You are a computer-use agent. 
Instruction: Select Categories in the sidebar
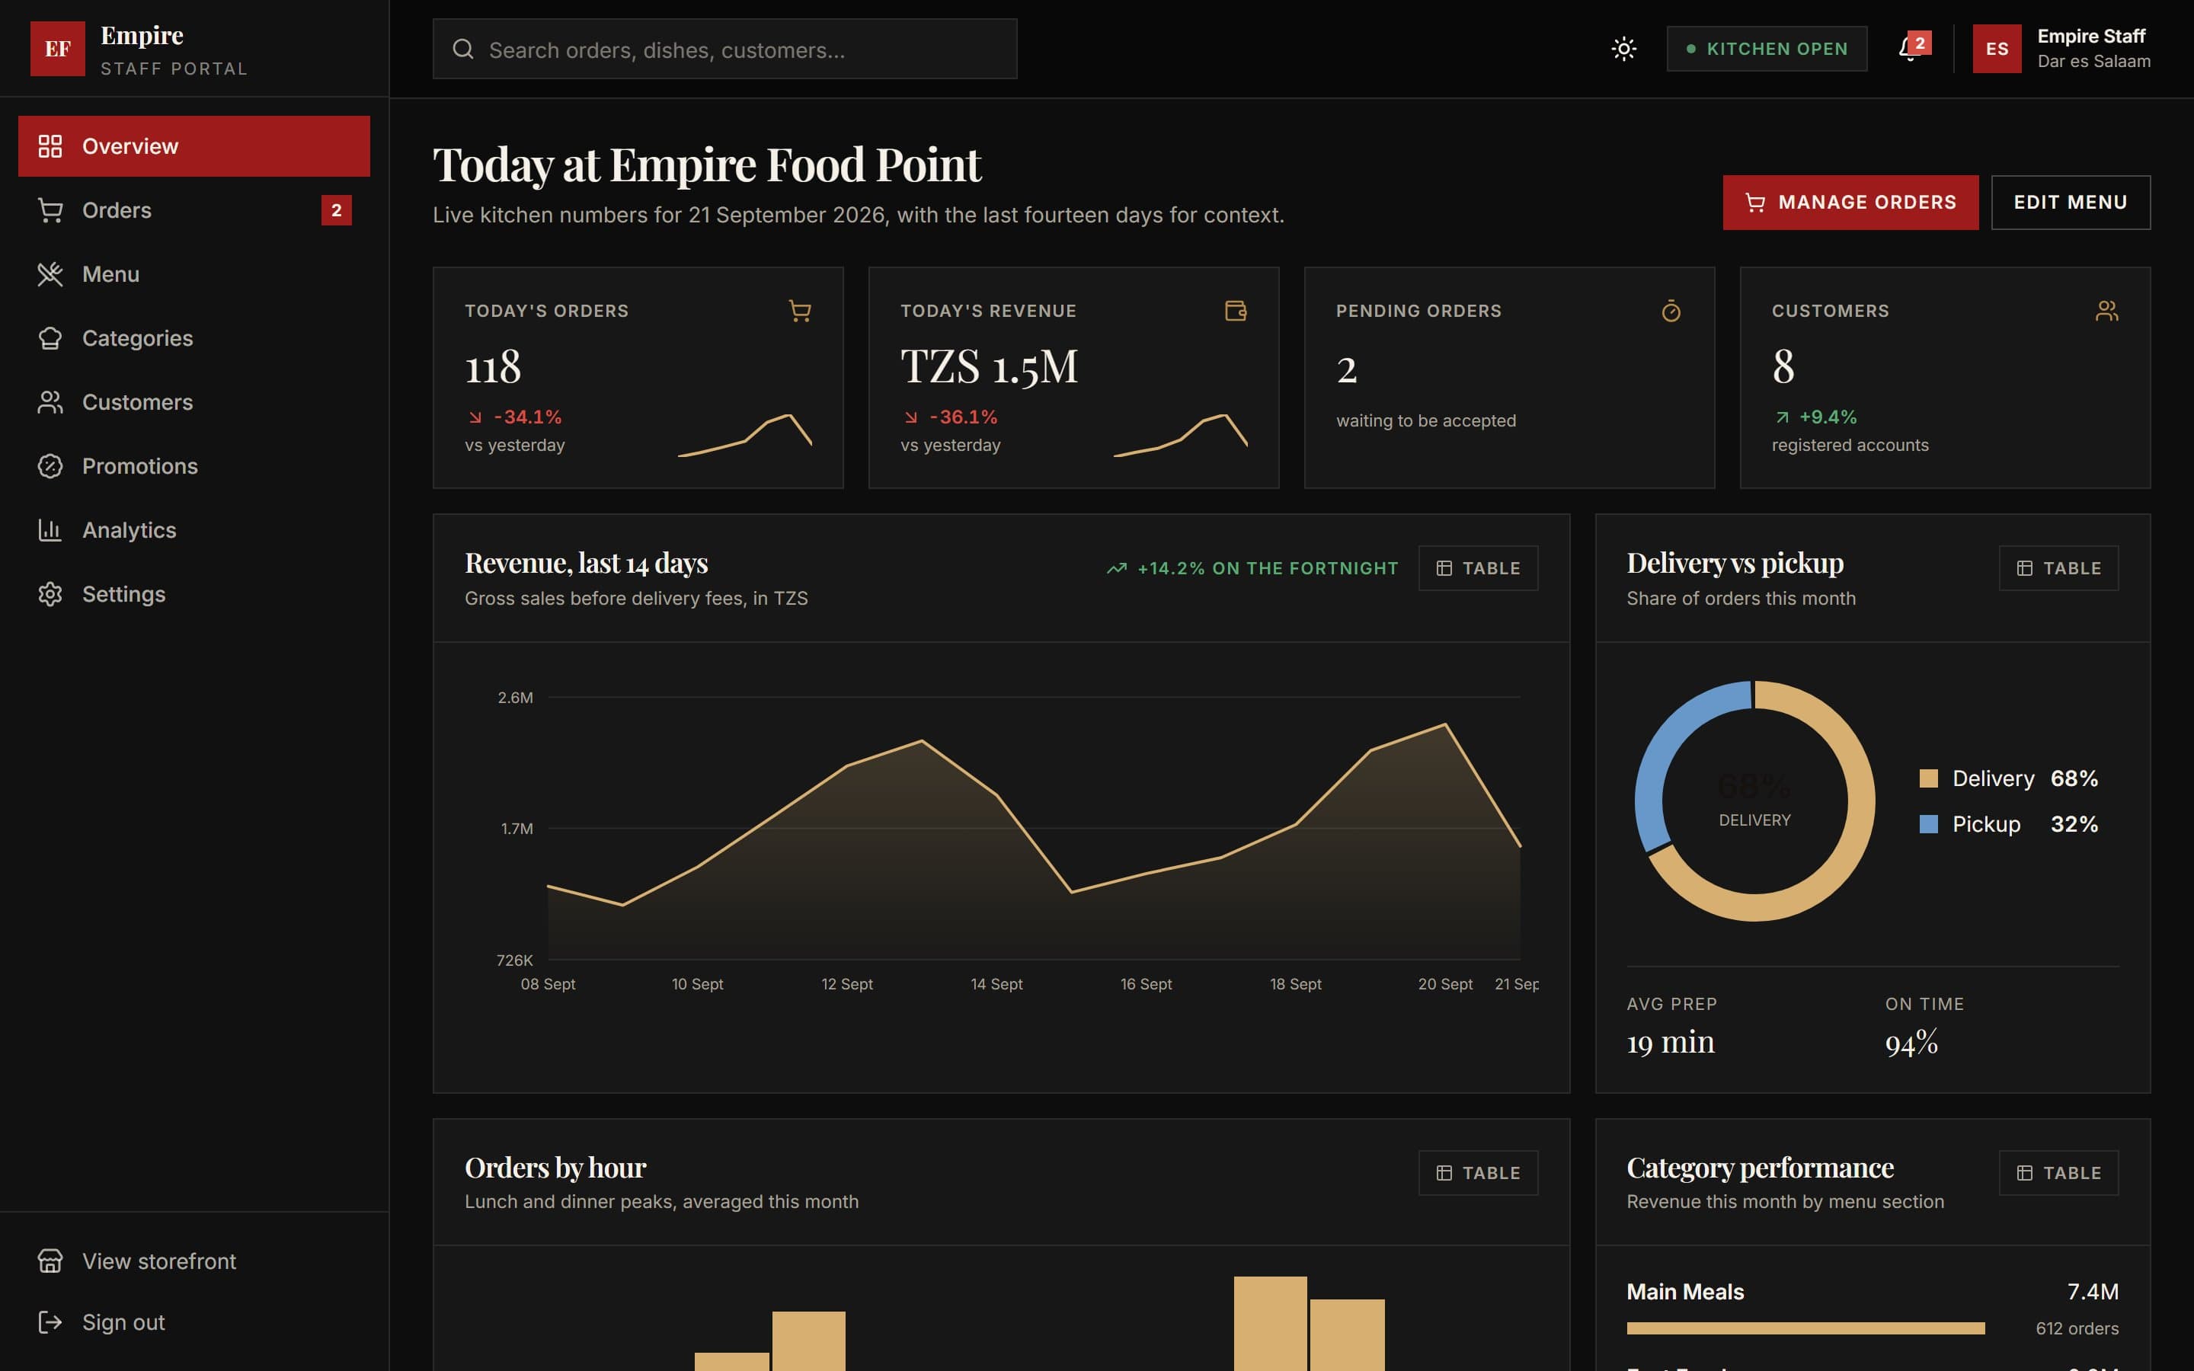(194, 338)
